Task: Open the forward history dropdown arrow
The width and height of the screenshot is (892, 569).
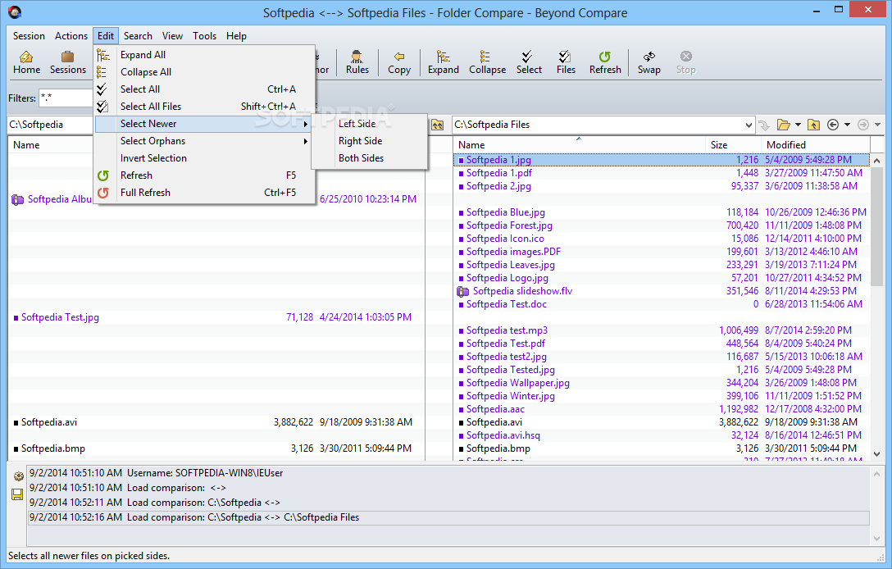Action: click(x=877, y=125)
